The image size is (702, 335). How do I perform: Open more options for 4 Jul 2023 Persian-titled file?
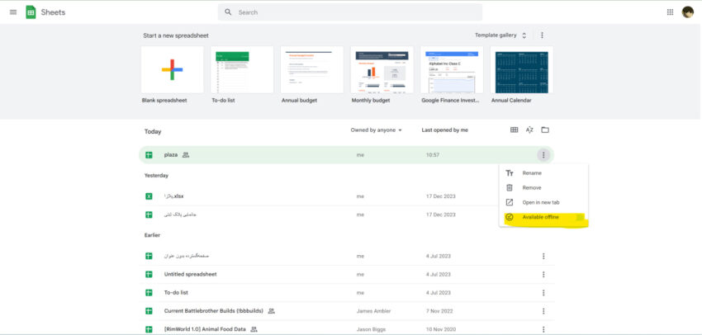point(543,257)
